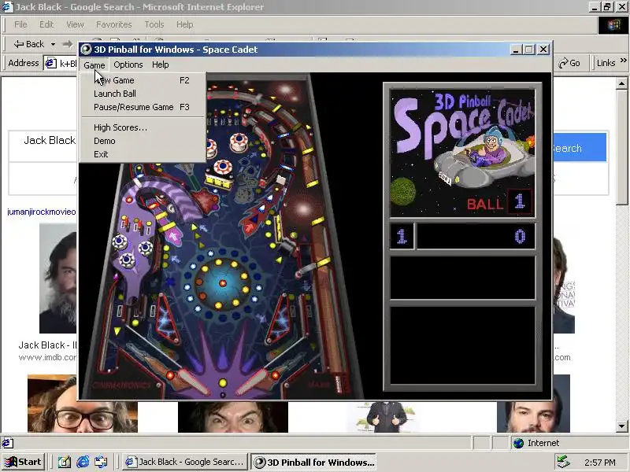Click the Space Cadet logo artwork
630x472 pixels.
click(x=462, y=153)
